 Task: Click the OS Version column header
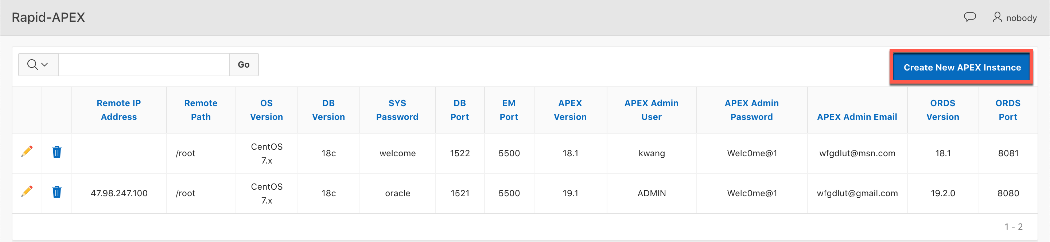(266, 110)
